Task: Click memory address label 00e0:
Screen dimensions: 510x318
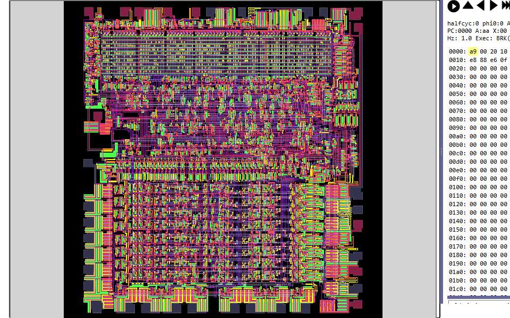Action: [457, 170]
